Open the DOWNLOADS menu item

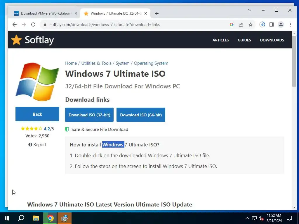click(272, 40)
